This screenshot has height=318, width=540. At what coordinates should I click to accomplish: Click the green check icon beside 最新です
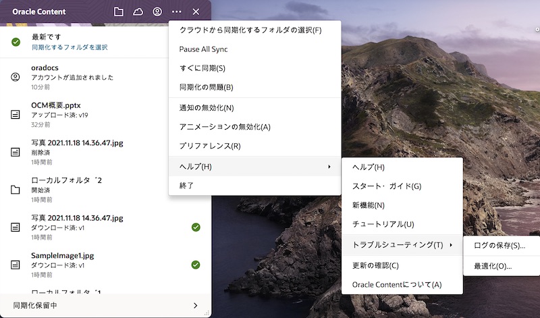coord(16,42)
